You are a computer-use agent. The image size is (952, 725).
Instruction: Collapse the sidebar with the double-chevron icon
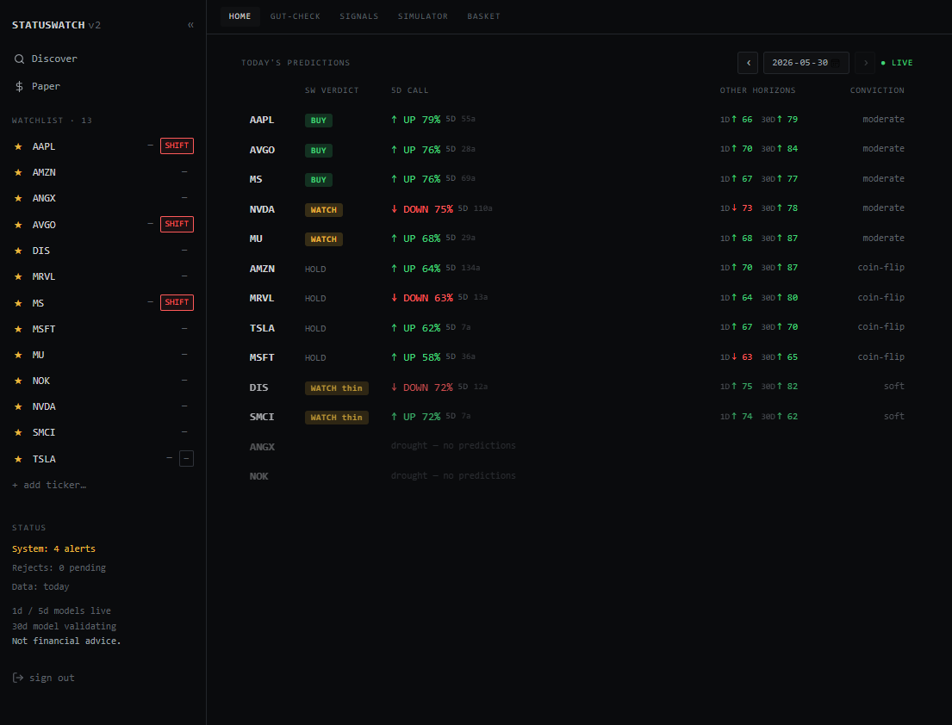(190, 25)
